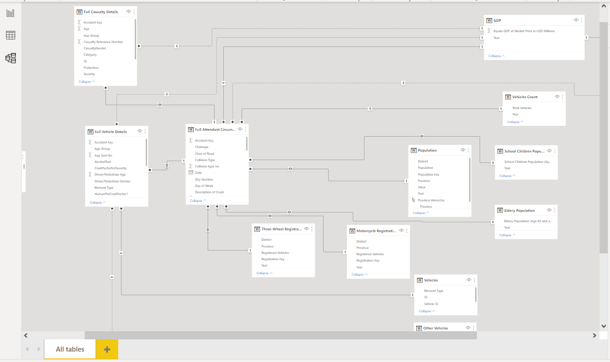Click the vertical canvas scrollbar thumb
610x362 pixels.
point(604,138)
